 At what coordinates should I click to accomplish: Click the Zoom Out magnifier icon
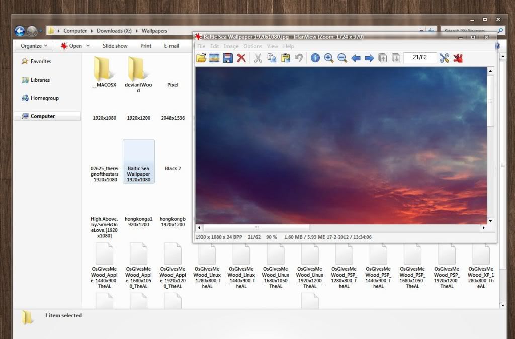click(x=342, y=58)
